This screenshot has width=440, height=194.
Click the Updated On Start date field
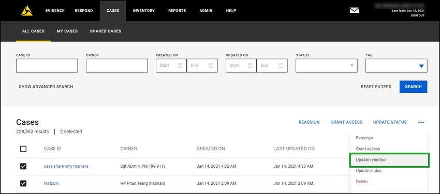click(x=241, y=66)
